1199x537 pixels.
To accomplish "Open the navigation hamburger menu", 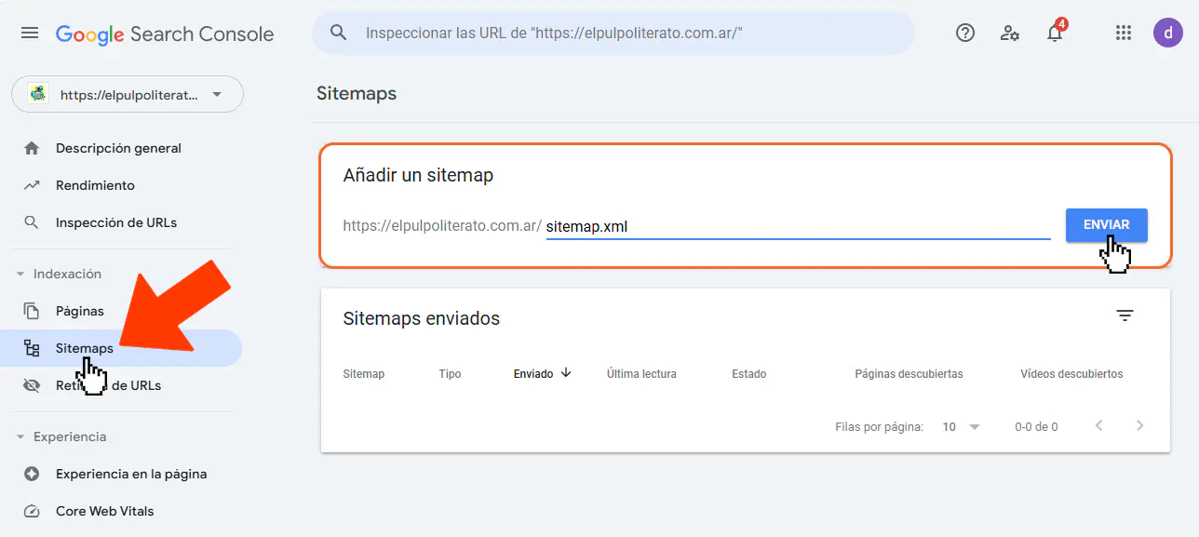I will click(29, 32).
